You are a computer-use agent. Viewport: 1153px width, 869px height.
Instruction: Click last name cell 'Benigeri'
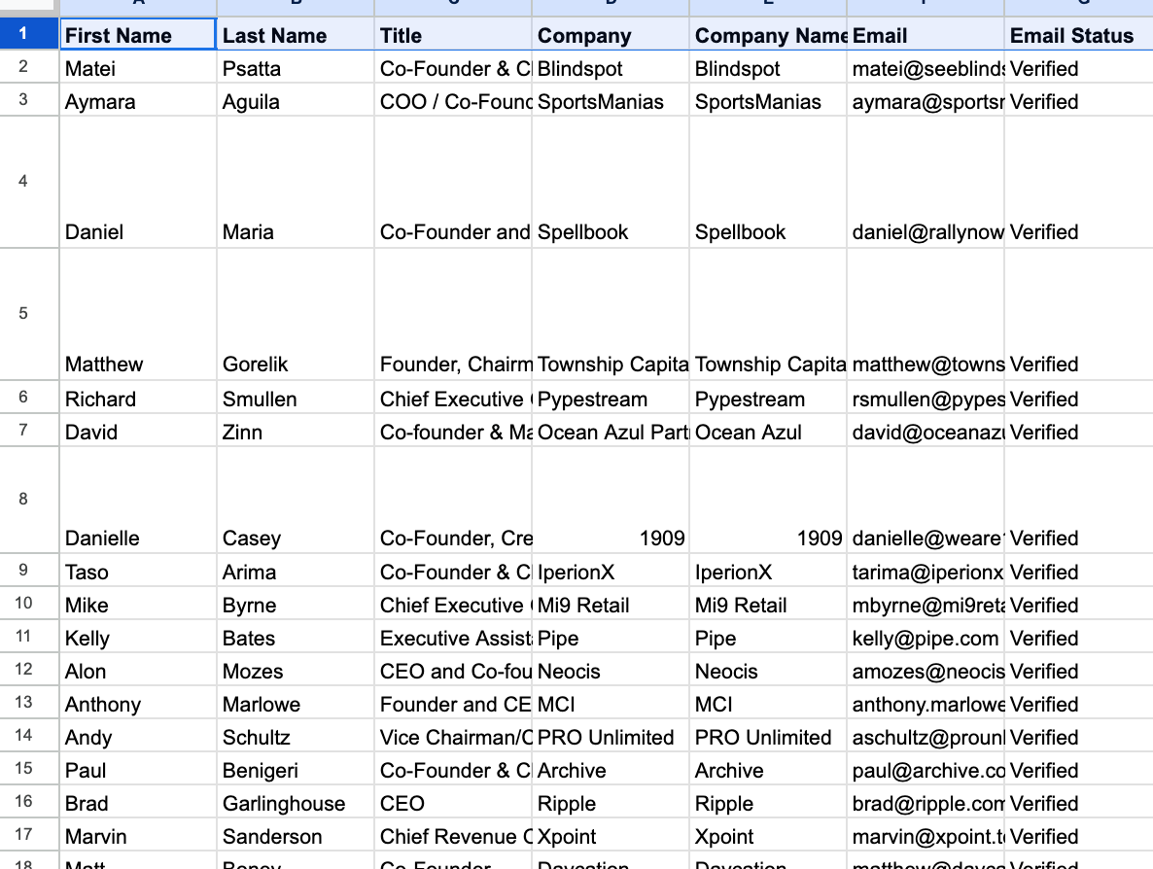coord(296,769)
